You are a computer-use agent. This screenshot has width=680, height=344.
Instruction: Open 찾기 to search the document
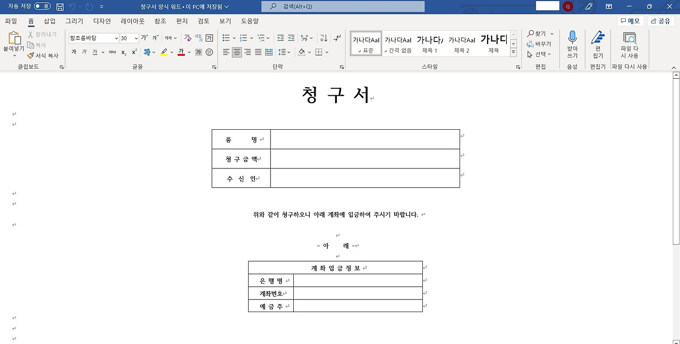539,33
